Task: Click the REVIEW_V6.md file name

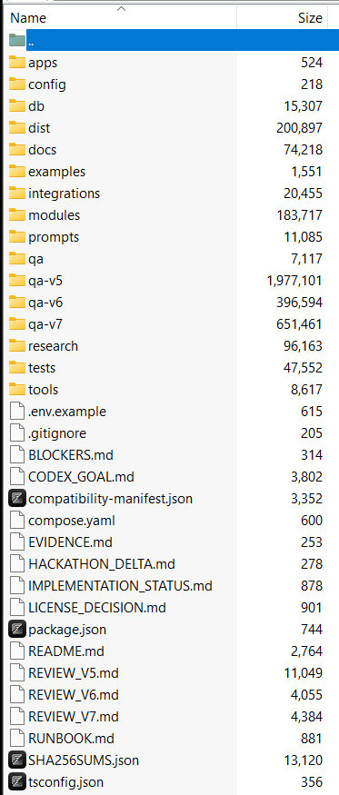Action: pos(74,695)
